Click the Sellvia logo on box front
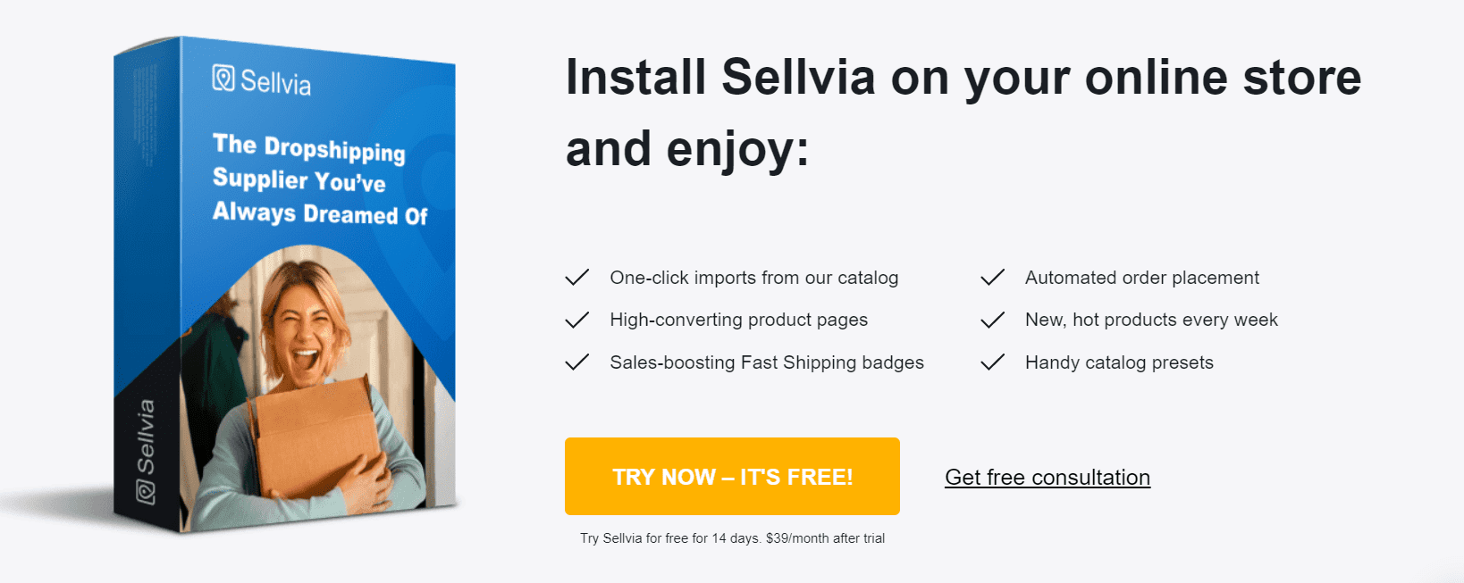 coord(262,81)
